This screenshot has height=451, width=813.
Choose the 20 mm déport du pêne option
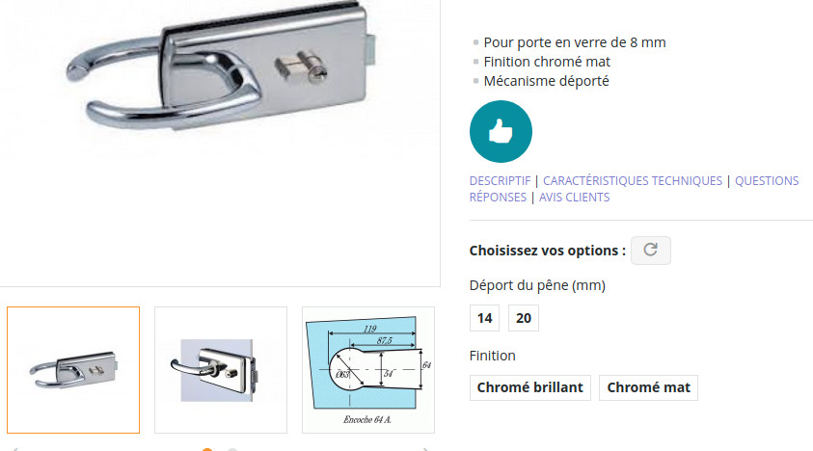pyautogui.click(x=523, y=318)
